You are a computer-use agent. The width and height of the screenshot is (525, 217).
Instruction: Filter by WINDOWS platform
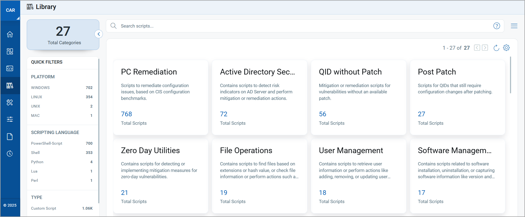[x=40, y=88]
